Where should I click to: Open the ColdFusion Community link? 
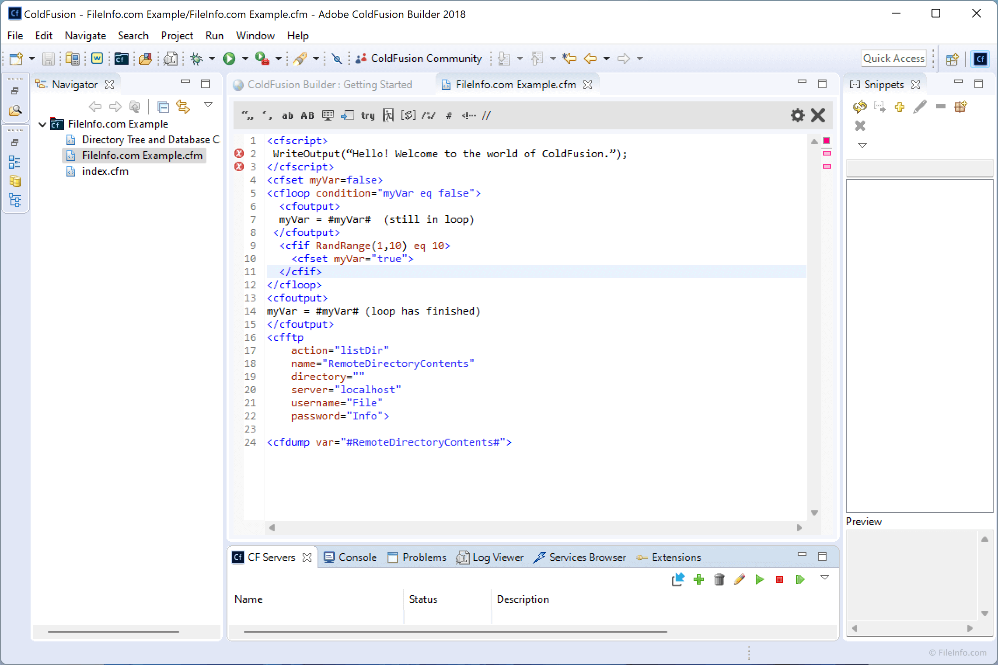(x=419, y=59)
